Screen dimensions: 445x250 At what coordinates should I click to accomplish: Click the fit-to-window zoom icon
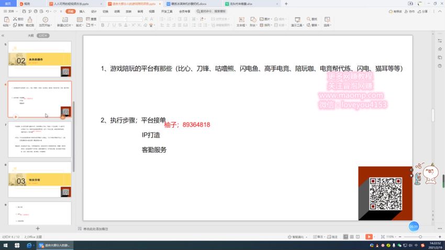[x=383, y=237]
